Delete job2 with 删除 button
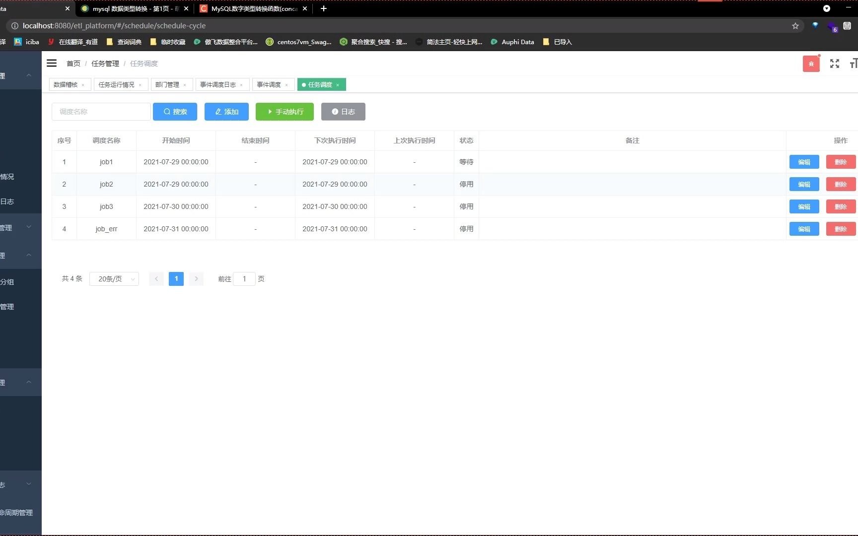Viewport: 858px width, 536px height. (x=841, y=184)
